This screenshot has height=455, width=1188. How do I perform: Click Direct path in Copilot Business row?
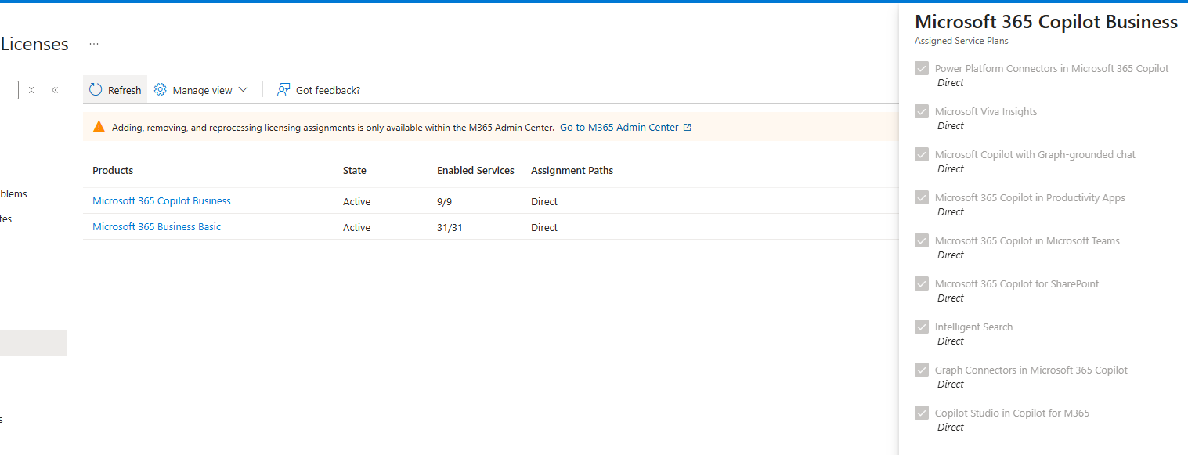click(544, 202)
